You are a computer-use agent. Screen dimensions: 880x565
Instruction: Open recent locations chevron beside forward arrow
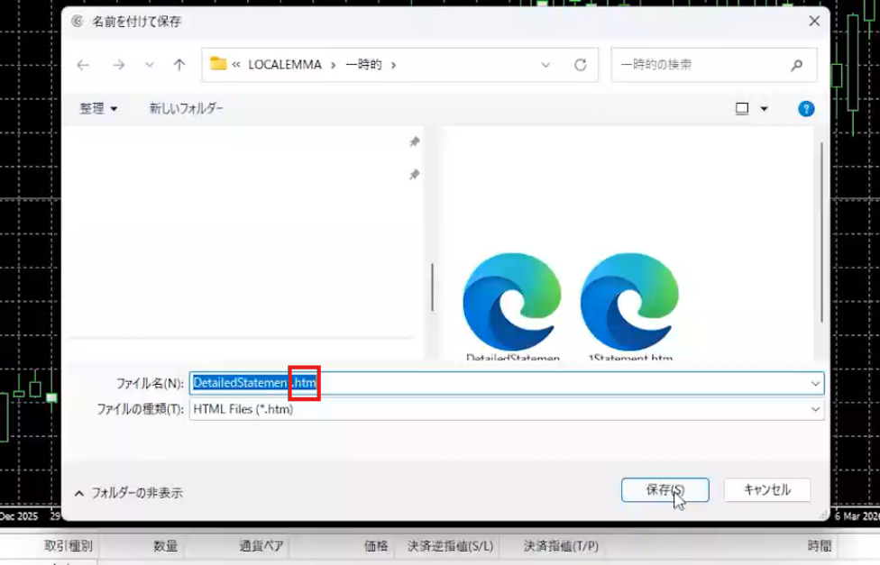pos(150,65)
